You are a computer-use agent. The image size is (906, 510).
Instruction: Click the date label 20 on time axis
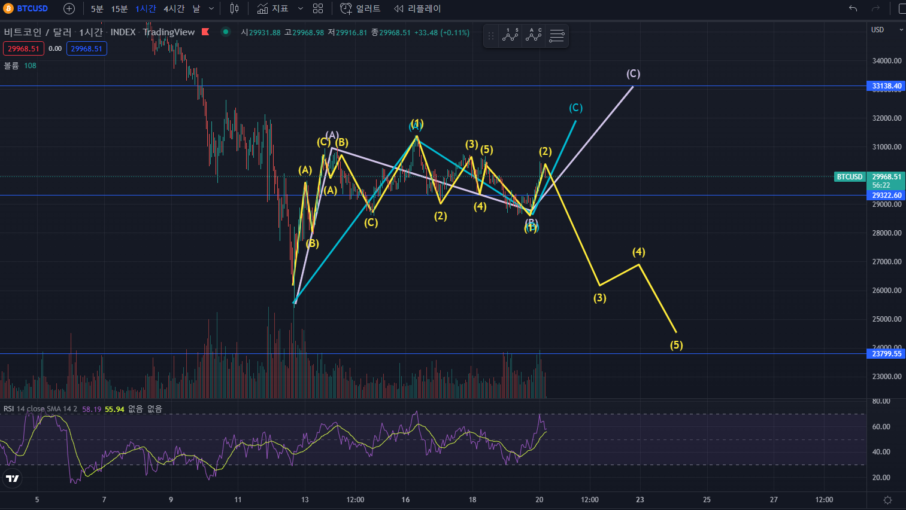(539, 500)
